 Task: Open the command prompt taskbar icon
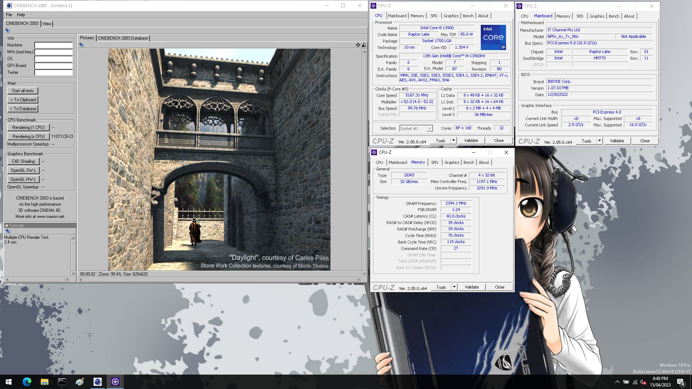pyautogui.click(x=62, y=382)
